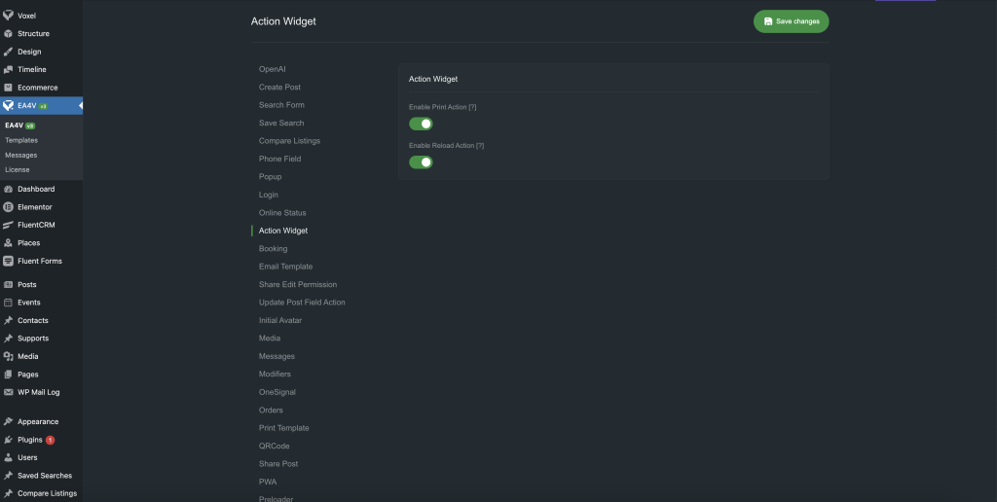Open the WP Mail Log menu
Viewport: 997px width, 502px height.
point(38,392)
